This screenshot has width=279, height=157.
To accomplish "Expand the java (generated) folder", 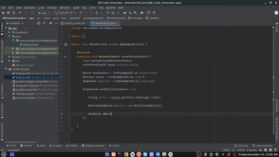I will click(10, 57).
